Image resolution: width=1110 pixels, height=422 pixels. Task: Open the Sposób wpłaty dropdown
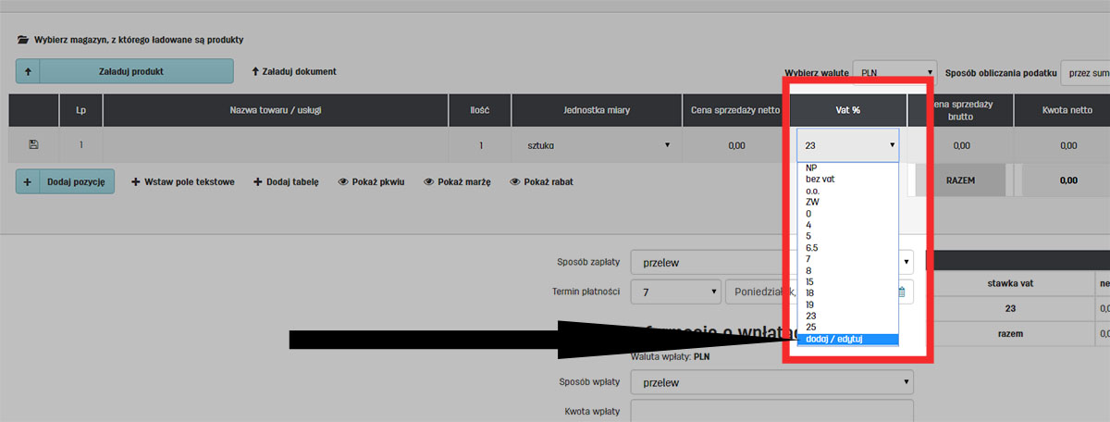771,382
